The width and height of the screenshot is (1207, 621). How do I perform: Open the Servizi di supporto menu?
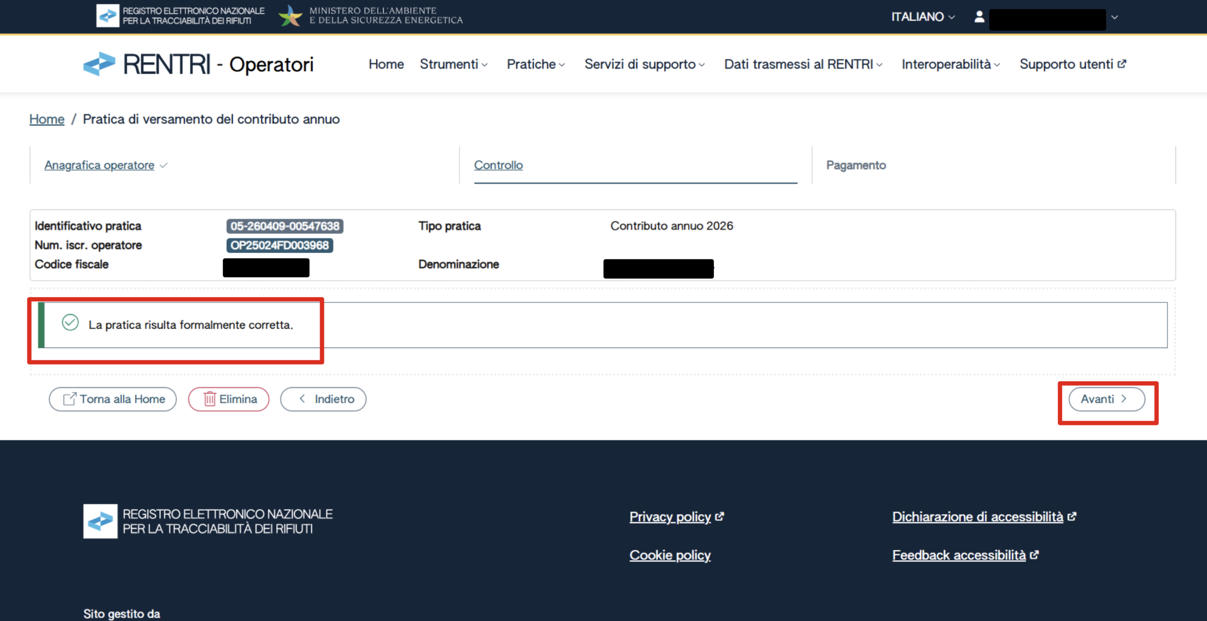pyautogui.click(x=644, y=64)
